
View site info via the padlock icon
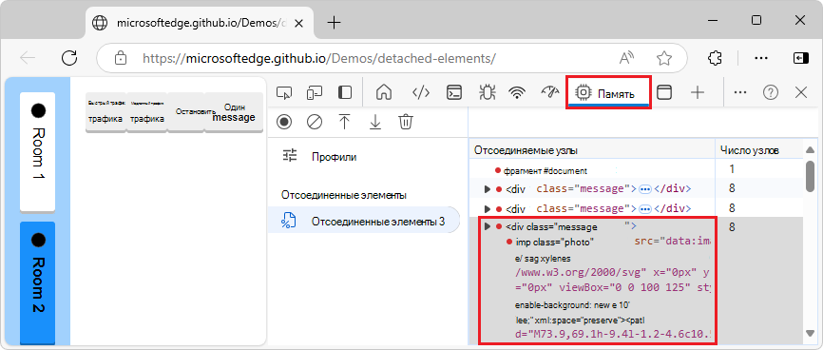(x=122, y=58)
